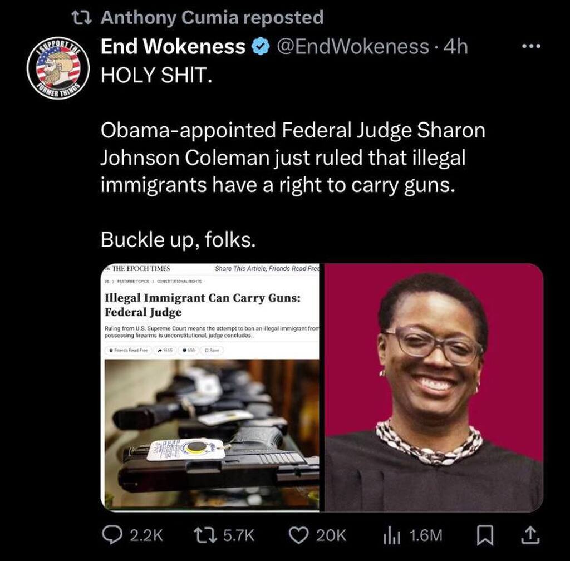Click the @EndWokeness handle
Screen dimensions: 570x561
[x=352, y=47]
